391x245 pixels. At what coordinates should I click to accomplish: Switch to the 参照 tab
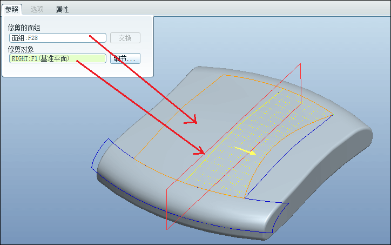12,10
